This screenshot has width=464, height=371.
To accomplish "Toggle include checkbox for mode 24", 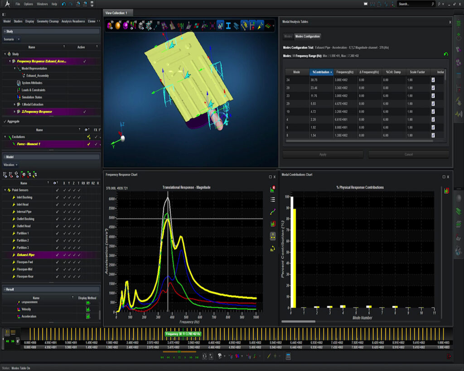I will pyautogui.click(x=433, y=80).
